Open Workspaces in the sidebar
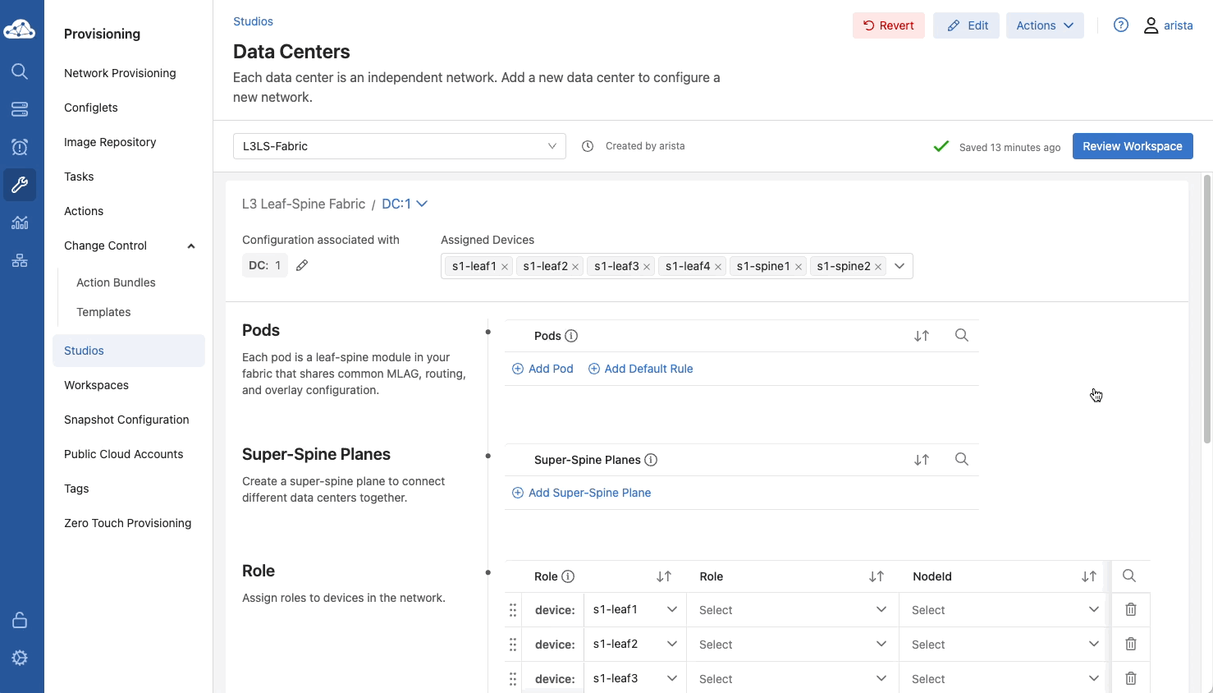This screenshot has height=693, width=1213. click(96, 385)
